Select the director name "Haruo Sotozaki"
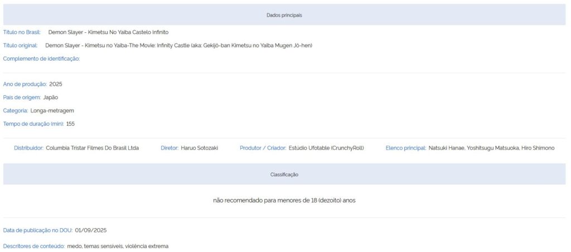 199,148
